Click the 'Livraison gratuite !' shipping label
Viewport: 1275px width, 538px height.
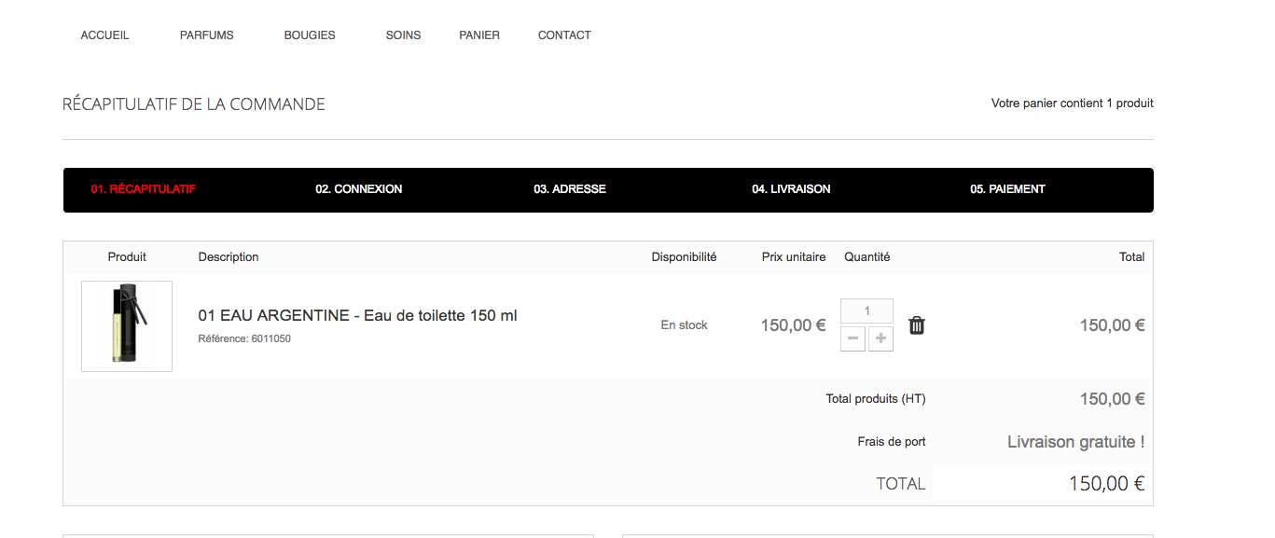1076,442
